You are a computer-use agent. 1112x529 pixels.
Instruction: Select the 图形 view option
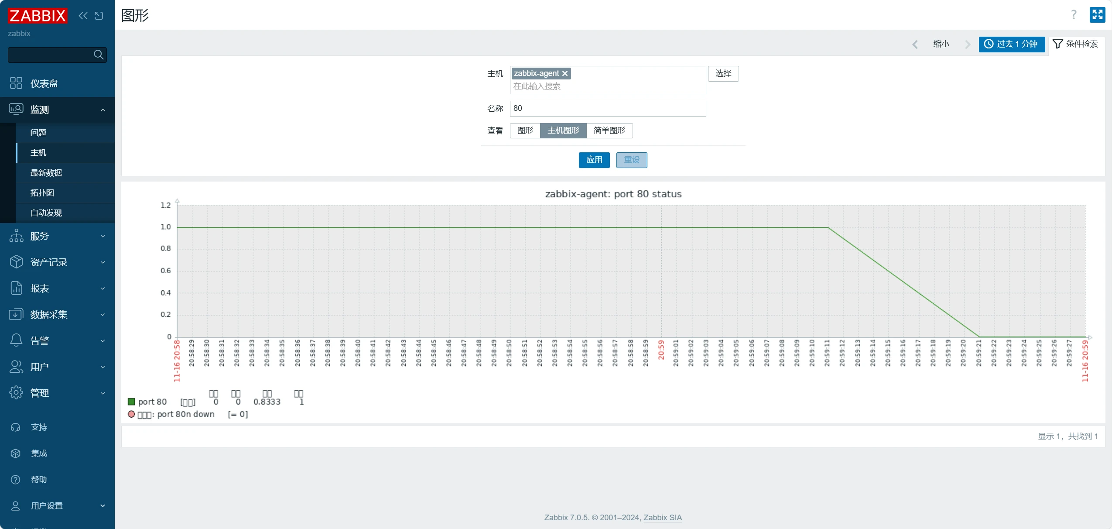pos(525,131)
